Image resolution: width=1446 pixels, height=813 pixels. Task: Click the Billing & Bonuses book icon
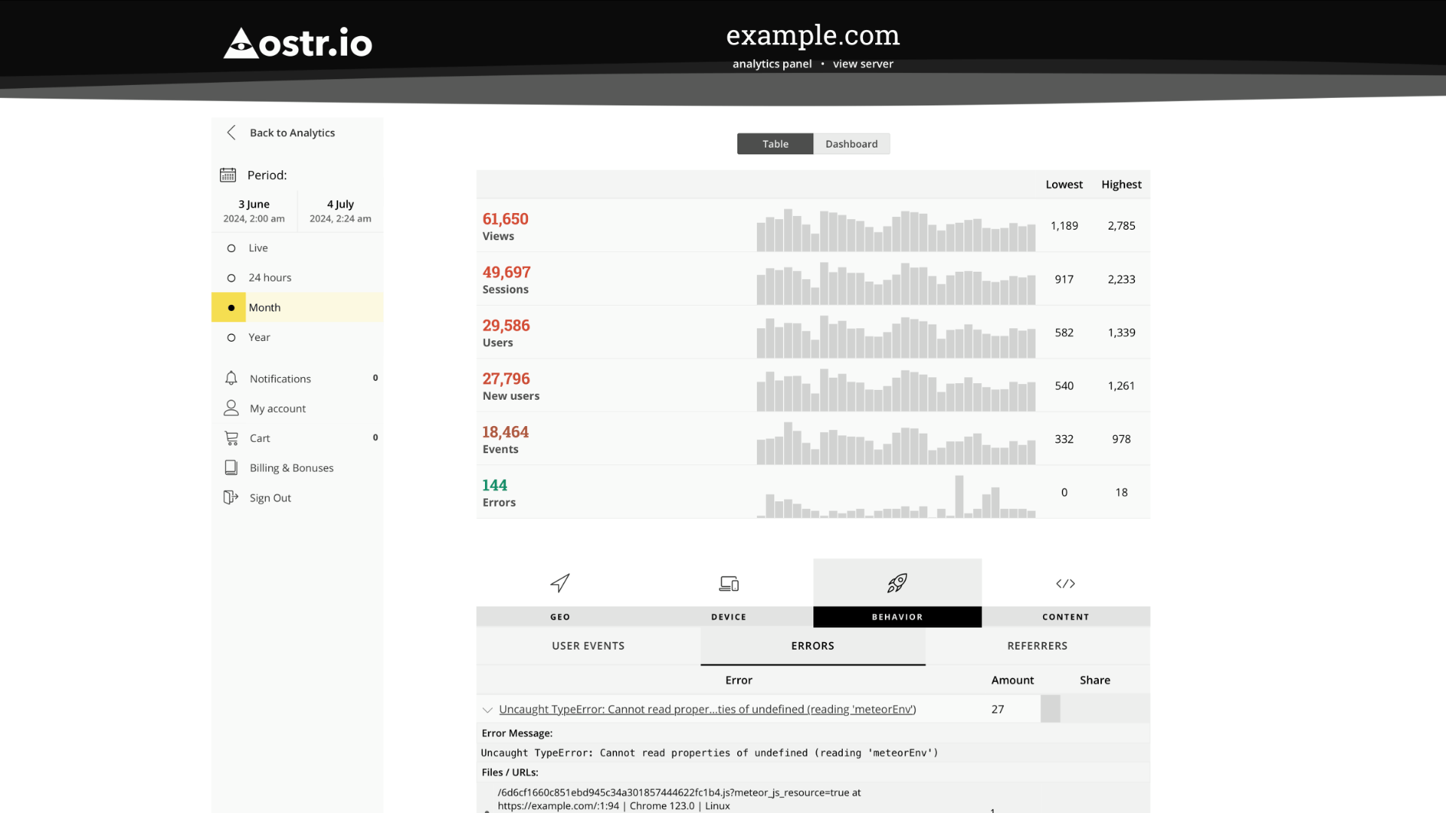[231, 467]
